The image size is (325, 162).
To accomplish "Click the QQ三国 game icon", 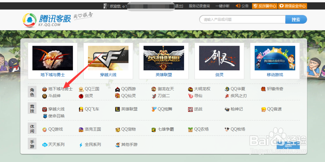I will [81, 89].
